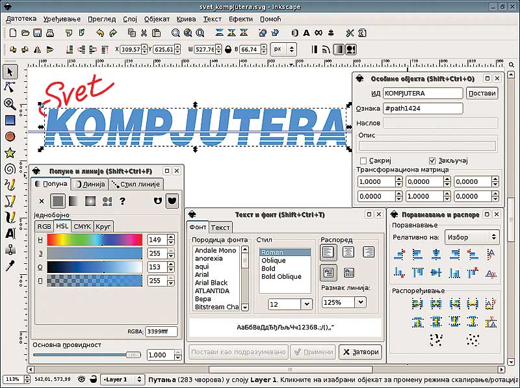The image size is (520, 388).
Task: Select right text alignment in Распоред
Action: click(369, 252)
